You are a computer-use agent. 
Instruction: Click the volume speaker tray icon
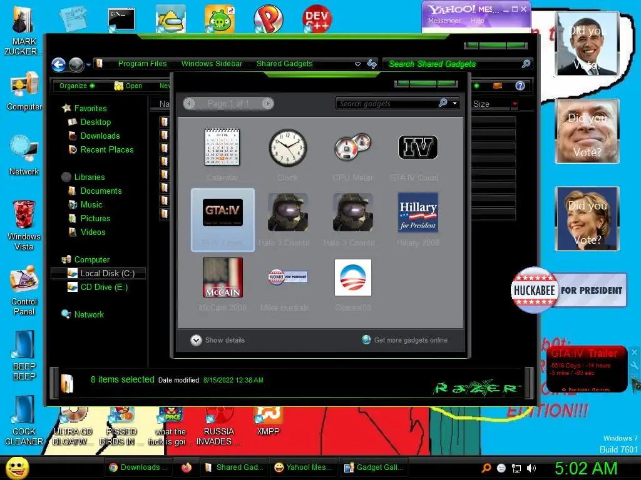[531, 468]
